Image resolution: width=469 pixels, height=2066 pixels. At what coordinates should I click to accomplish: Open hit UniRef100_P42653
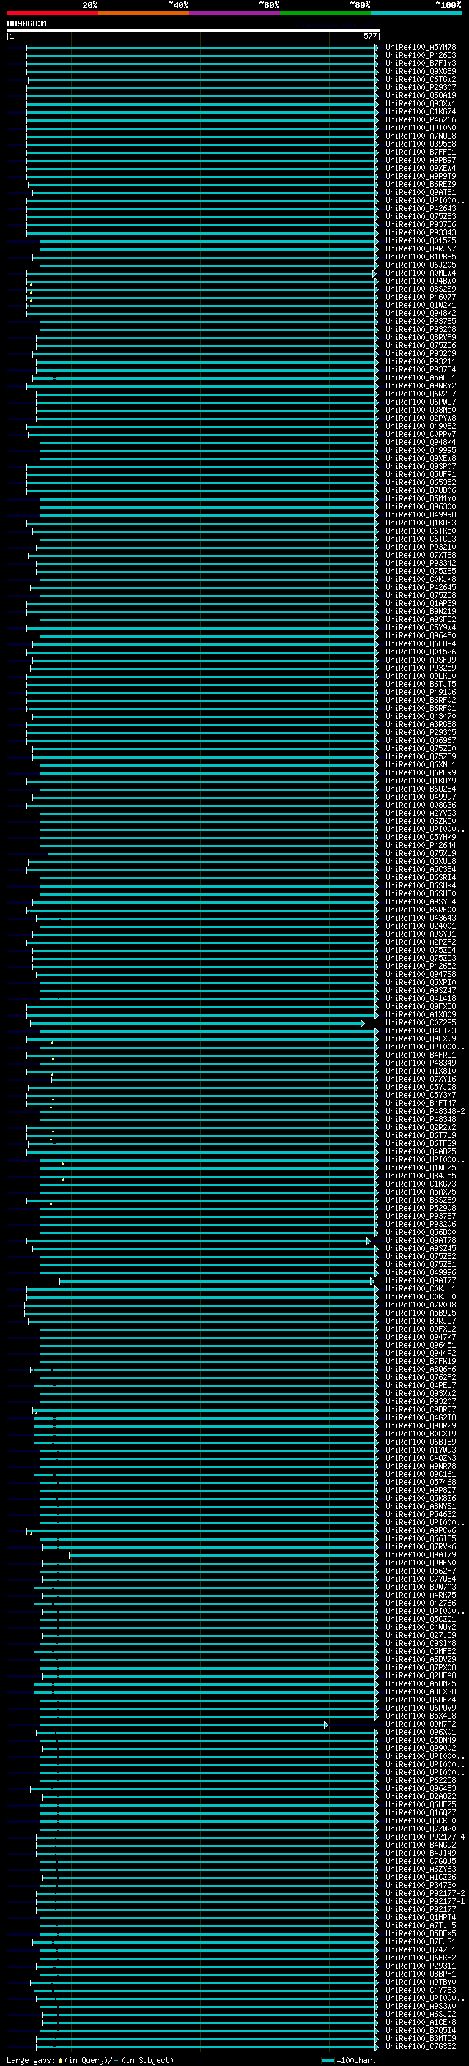pyautogui.click(x=421, y=56)
